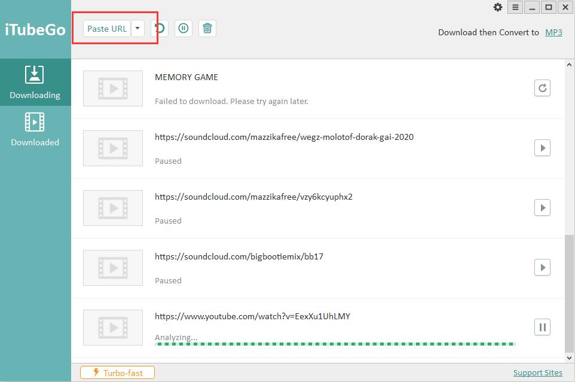
Task: Click the pause all downloads icon
Action: coord(183,29)
